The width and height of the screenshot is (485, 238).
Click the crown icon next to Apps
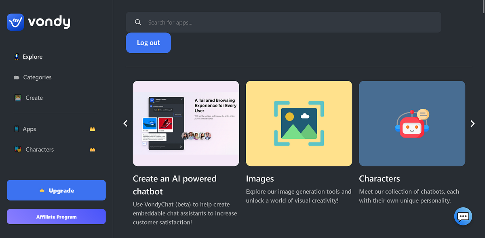point(93,129)
